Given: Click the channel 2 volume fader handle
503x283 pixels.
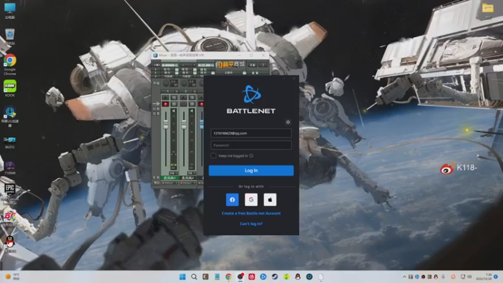Looking at the screenshot, I should (184, 125).
